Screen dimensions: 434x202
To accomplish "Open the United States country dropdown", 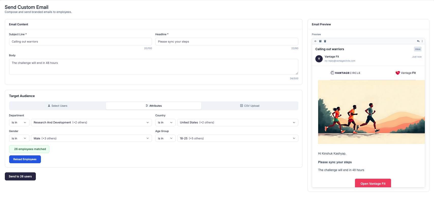I will pyautogui.click(x=238, y=122).
